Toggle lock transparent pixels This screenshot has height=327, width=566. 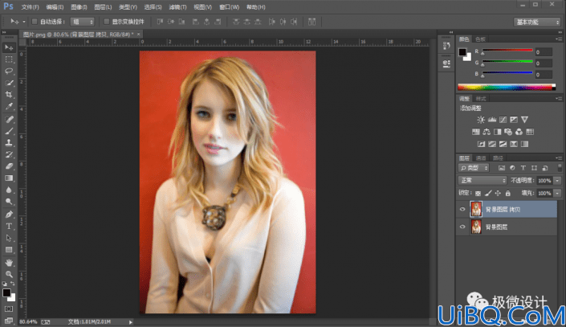point(478,194)
